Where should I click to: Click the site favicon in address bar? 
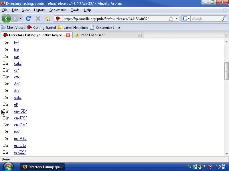click(x=58, y=19)
